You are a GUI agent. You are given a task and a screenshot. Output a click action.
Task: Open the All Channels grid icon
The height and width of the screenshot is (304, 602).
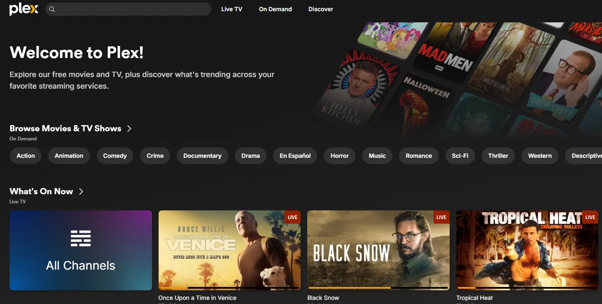[x=81, y=238]
